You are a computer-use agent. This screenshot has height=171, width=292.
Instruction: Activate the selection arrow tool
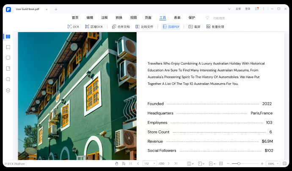[124, 163]
